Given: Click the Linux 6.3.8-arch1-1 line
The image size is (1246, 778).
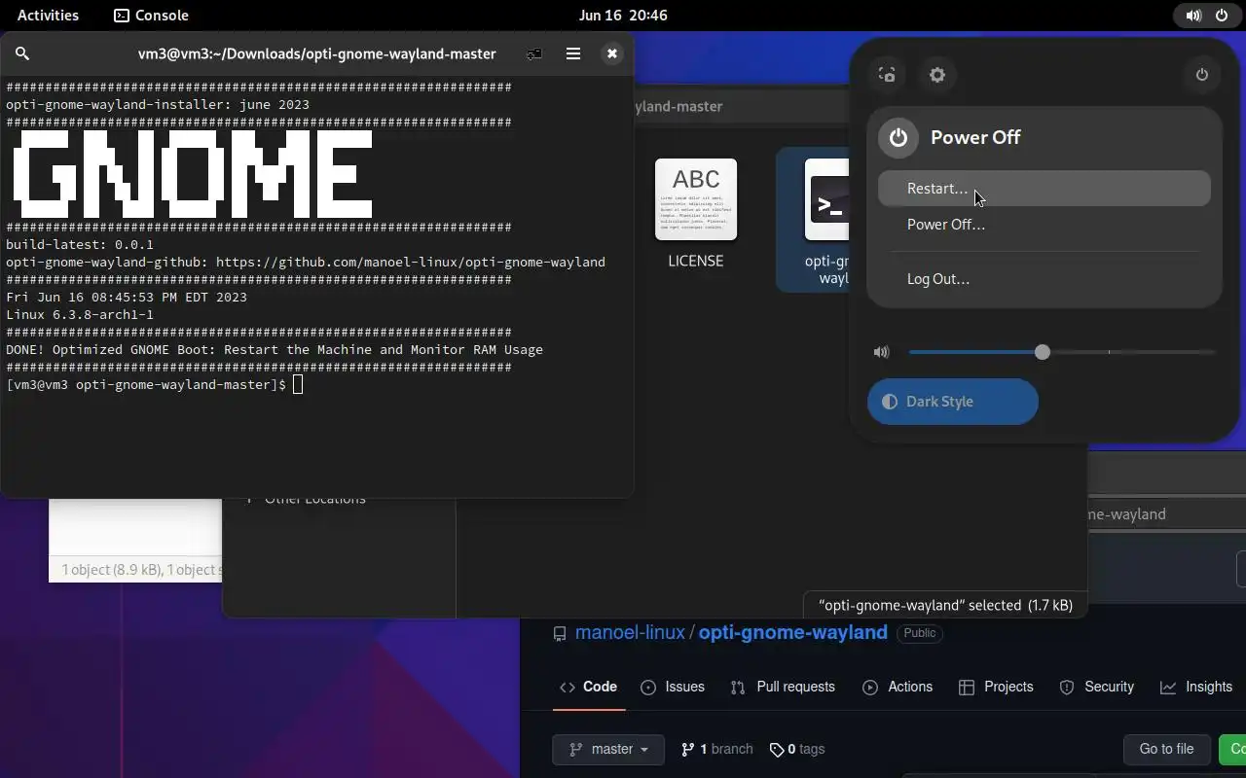Looking at the screenshot, I should (80, 315).
